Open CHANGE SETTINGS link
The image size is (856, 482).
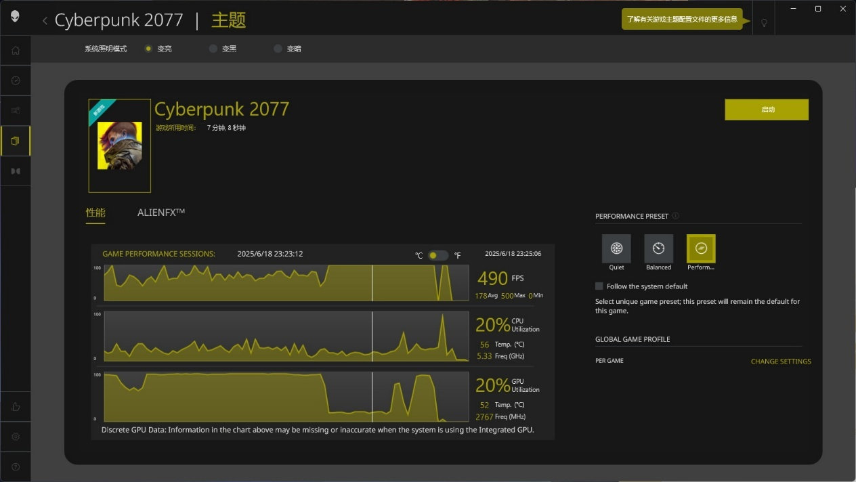[x=781, y=361]
